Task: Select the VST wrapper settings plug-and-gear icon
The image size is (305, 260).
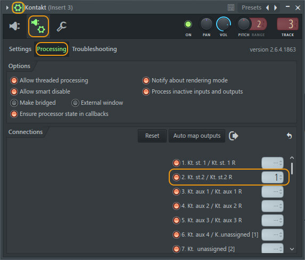Action: point(38,26)
